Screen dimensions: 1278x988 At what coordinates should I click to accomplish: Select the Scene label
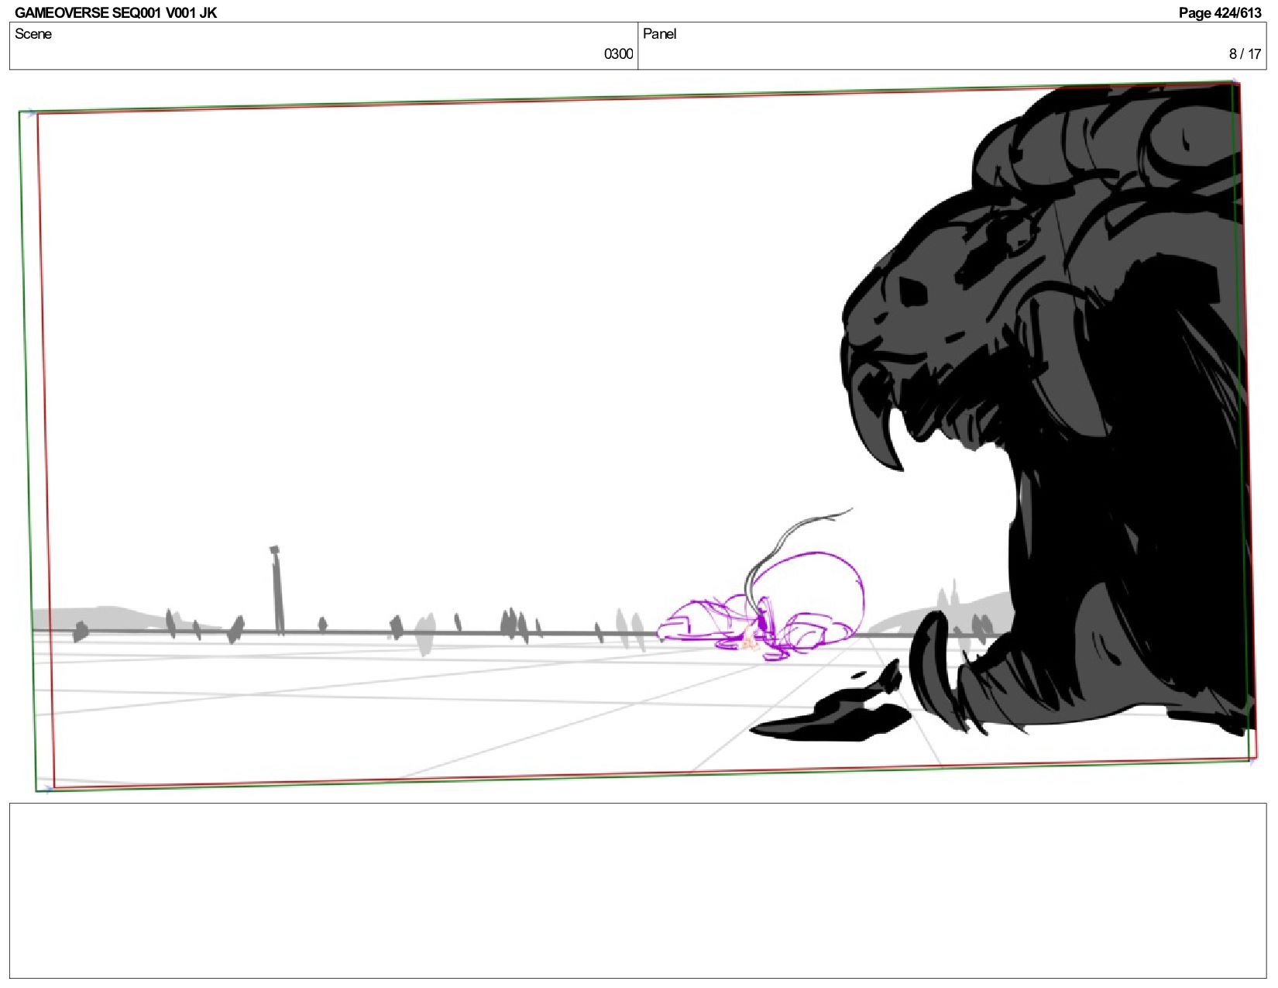click(33, 34)
